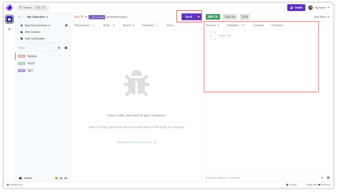The height and width of the screenshot is (192, 338).
Task: Click the cloud upload icon near master
Action: click(66, 178)
